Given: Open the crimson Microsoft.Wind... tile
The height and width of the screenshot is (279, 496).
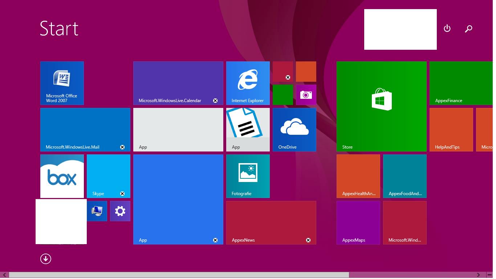Looking at the screenshot, I should click(x=405, y=223).
